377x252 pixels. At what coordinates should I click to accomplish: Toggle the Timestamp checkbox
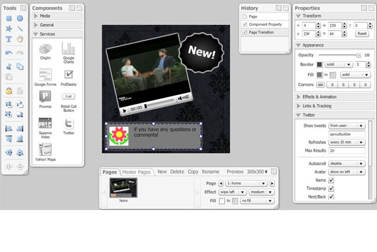pos(331,189)
